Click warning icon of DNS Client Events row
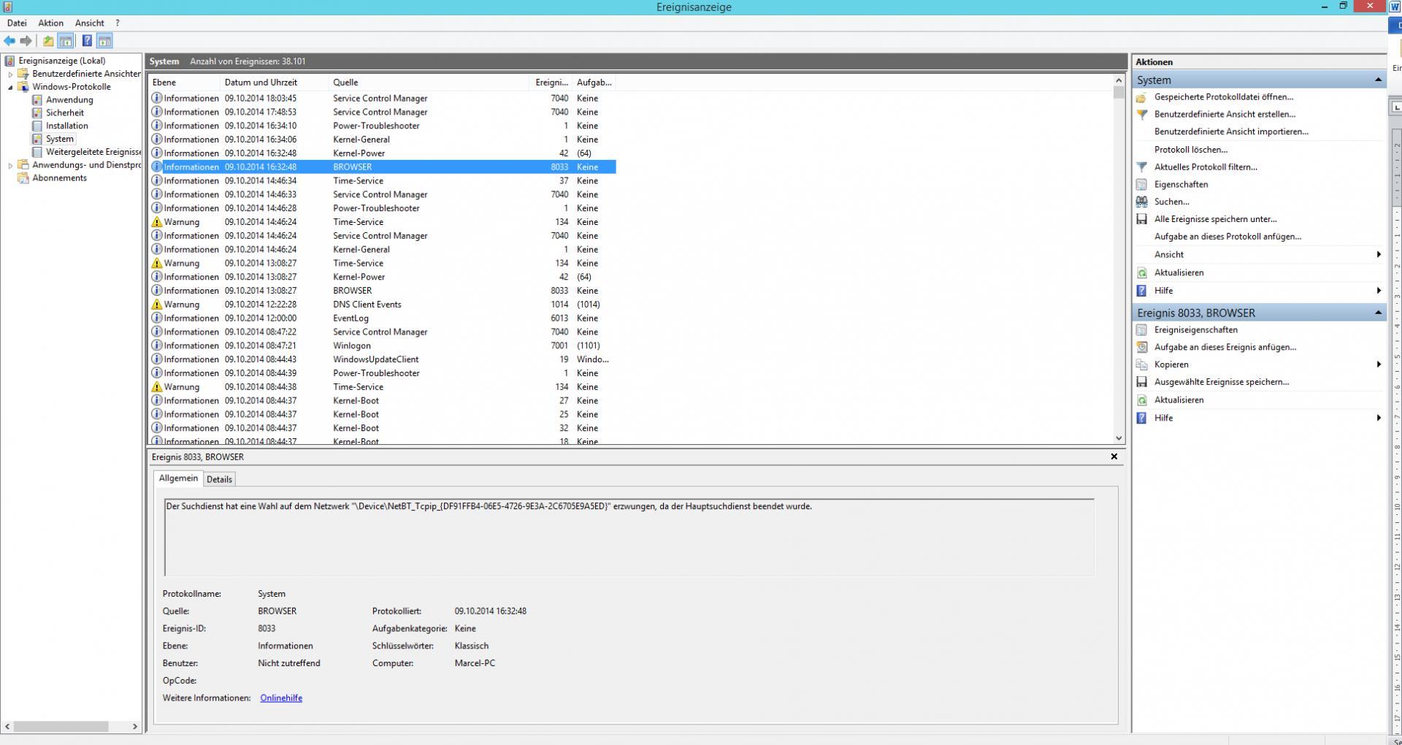 pos(156,305)
